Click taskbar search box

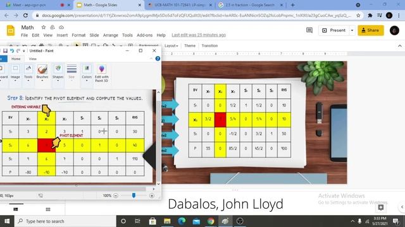(65, 221)
